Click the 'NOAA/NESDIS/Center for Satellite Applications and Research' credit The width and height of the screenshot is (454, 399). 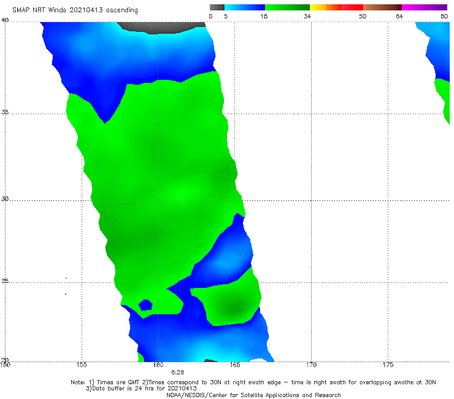[x=253, y=395]
